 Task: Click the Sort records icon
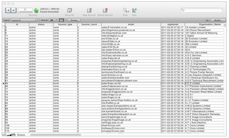point(134,10)
